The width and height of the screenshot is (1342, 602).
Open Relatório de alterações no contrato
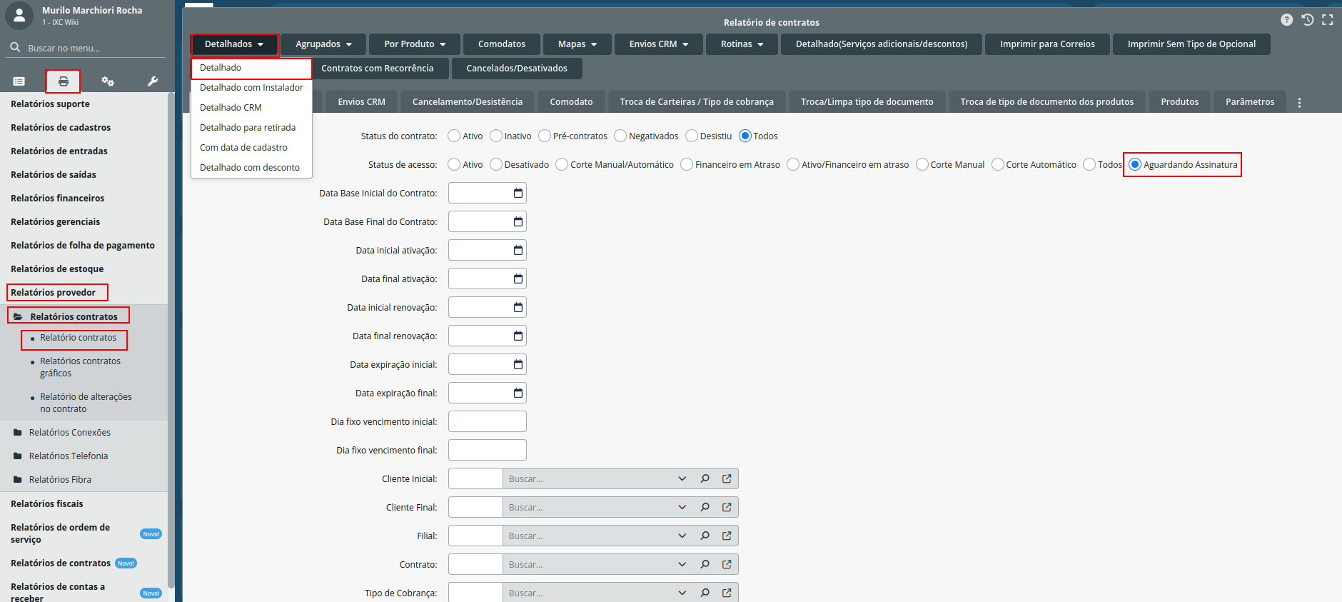click(x=86, y=403)
